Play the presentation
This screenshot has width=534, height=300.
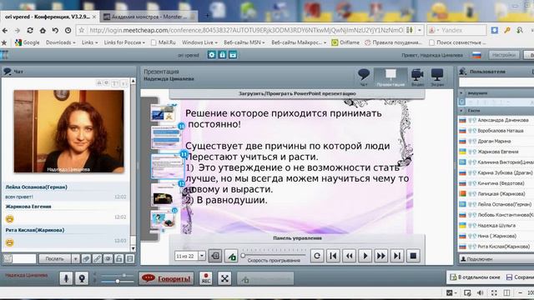coord(365,256)
